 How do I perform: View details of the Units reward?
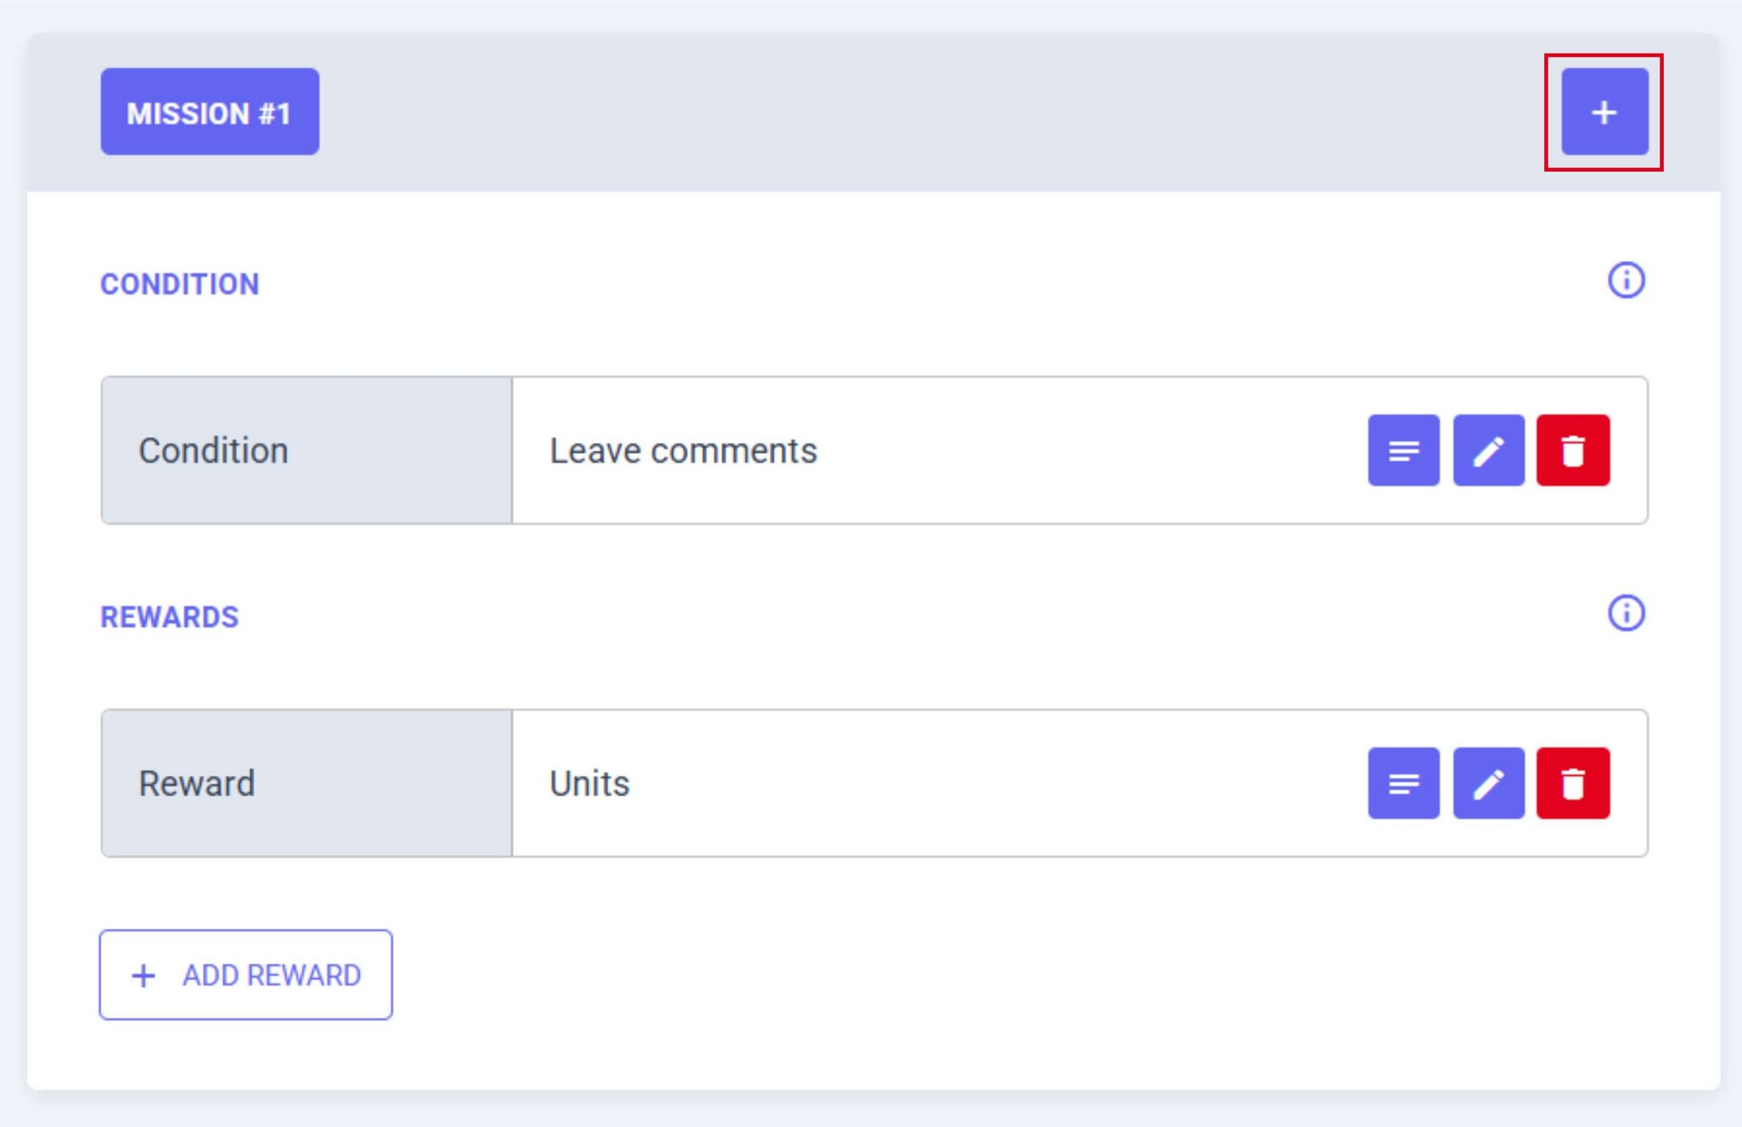click(x=1403, y=783)
